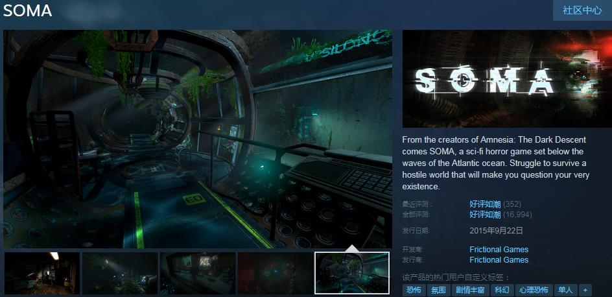The image size is (612, 297).
Task: Click the large main screenshot of the station
Action: (x=198, y=139)
